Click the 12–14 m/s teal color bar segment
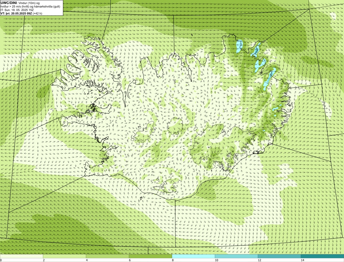This screenshot has width=344, height=262. click(279, 256)
